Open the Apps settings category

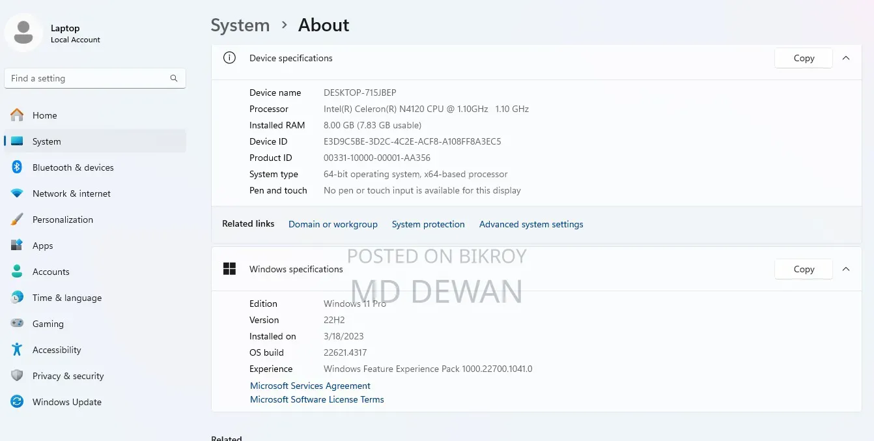(x=95, y=246)
